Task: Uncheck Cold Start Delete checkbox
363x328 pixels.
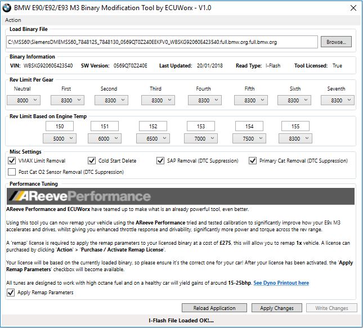Action: point(92,161)
